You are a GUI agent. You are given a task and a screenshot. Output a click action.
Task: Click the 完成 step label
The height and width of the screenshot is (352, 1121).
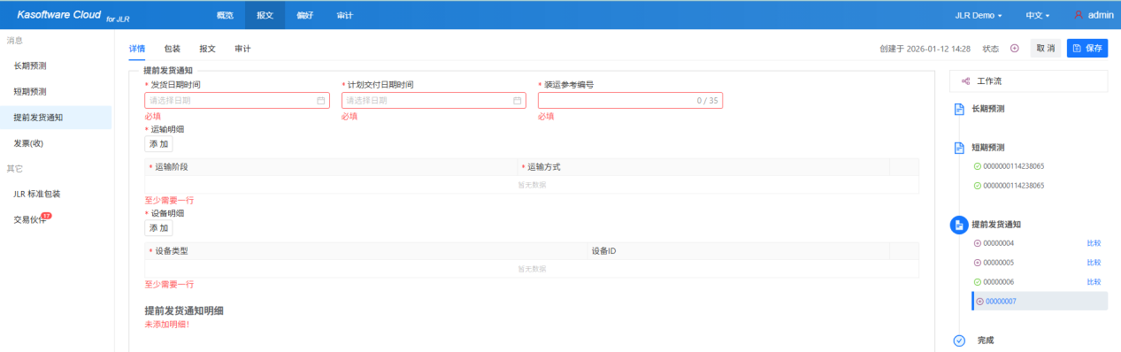(986, 341)
